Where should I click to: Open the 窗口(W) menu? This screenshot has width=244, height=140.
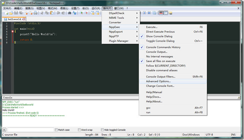pyautogui.click(x=119, y=8)
